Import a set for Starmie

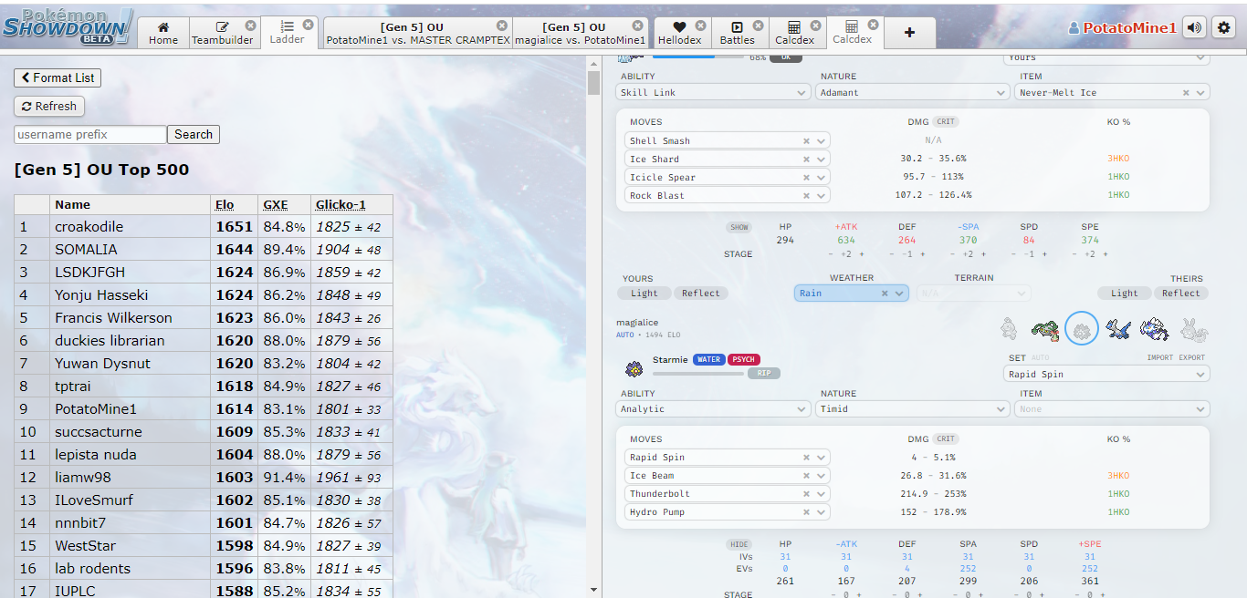point(1160,358)
